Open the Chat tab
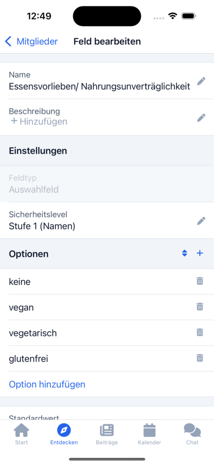214x465 pixels. 192,434
